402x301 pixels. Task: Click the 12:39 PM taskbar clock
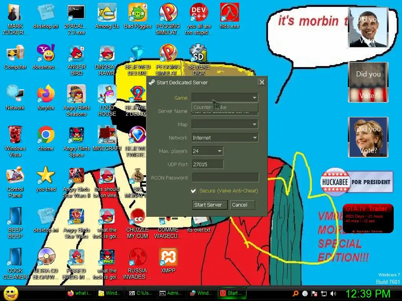pyautogui.click(x=368, y=294)
